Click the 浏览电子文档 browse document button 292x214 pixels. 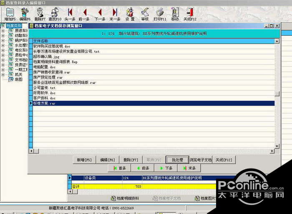click(201, 160)
